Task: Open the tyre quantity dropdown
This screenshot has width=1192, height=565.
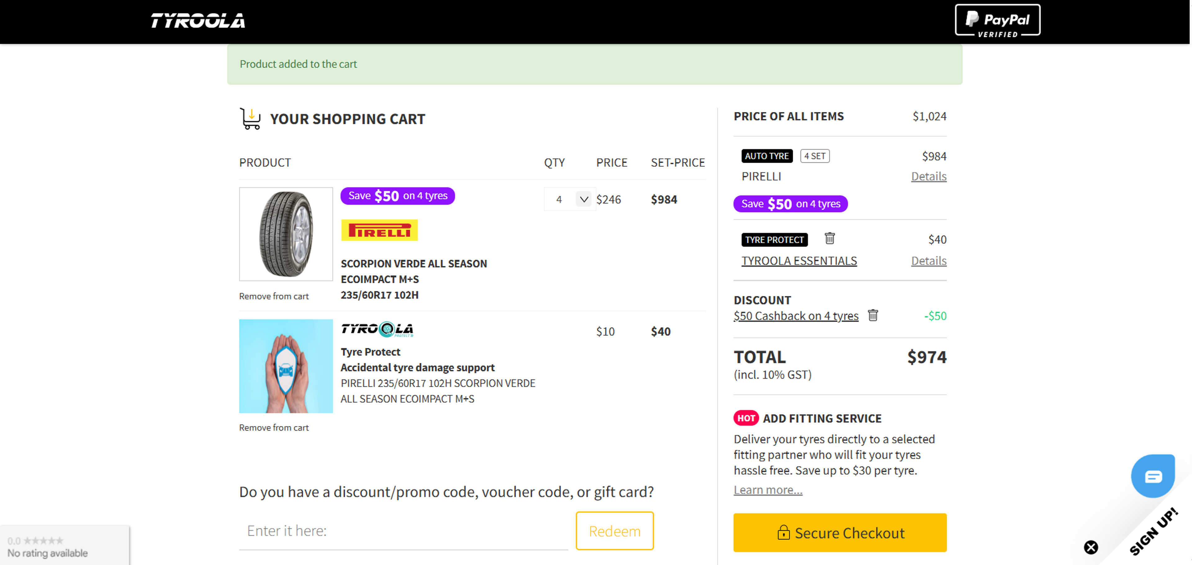Action: (570, 199)
